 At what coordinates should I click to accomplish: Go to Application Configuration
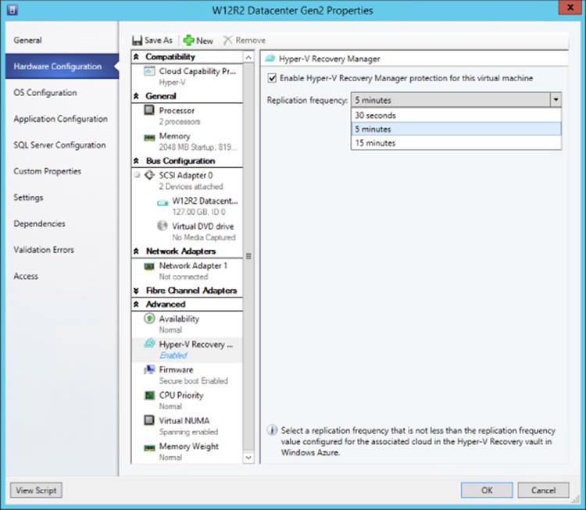(62, 119)
